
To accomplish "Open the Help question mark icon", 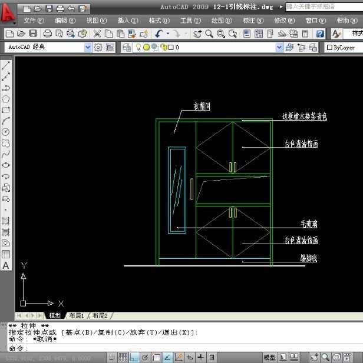I will click(320, 34).
